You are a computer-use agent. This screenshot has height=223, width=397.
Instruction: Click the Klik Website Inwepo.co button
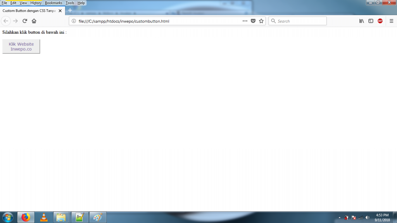[21, 46]
